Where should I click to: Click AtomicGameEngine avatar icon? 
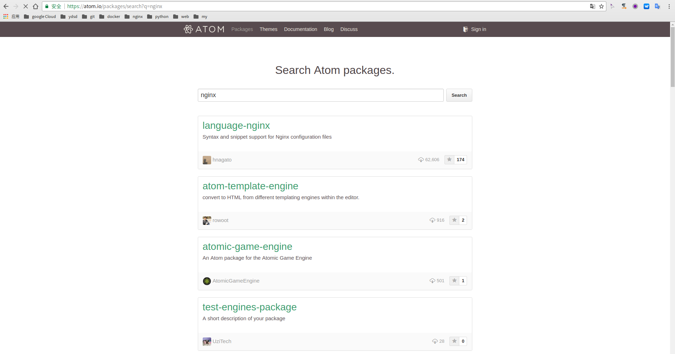[x=207, y=281]
